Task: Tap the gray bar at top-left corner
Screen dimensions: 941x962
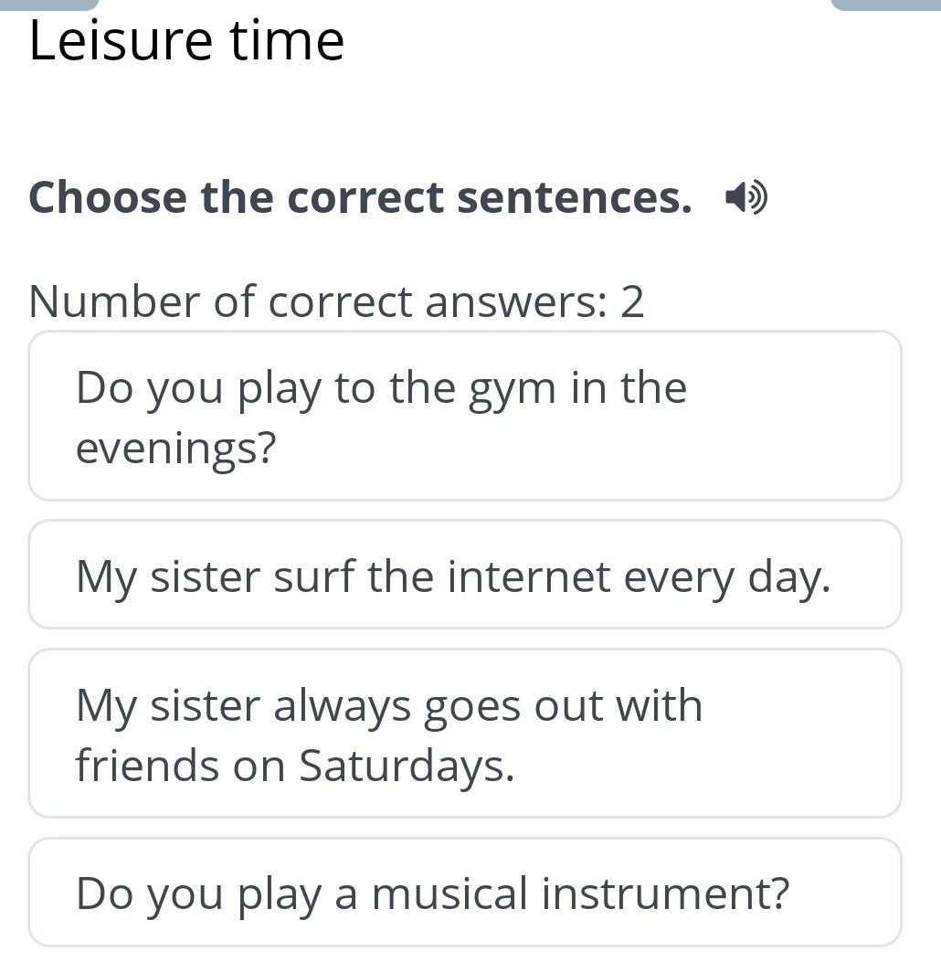Action: (49, 5)
